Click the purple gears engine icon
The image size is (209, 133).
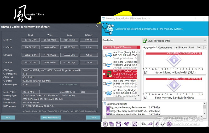click(x=126, y=124)
